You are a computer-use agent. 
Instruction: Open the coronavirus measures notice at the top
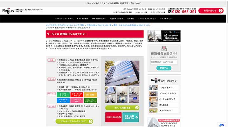pyautogui.click(x=113, y=3)
